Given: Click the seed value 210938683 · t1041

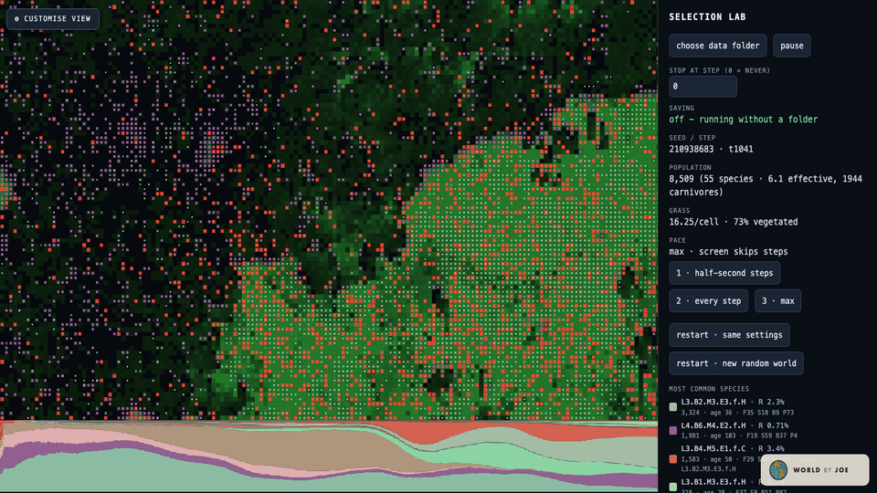Looking at the screenshot, I should tap(711, 149).
